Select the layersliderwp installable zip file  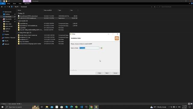coord(28,26)
